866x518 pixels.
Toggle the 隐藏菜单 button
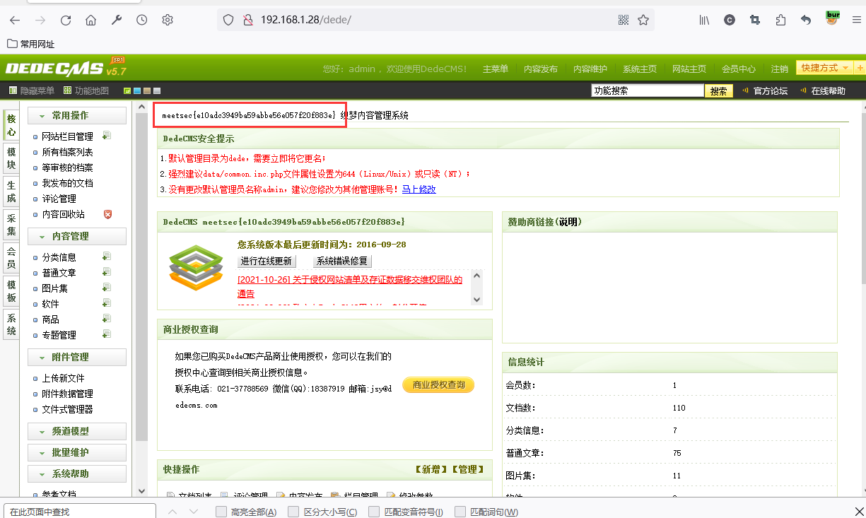click(x=31, y=90)
